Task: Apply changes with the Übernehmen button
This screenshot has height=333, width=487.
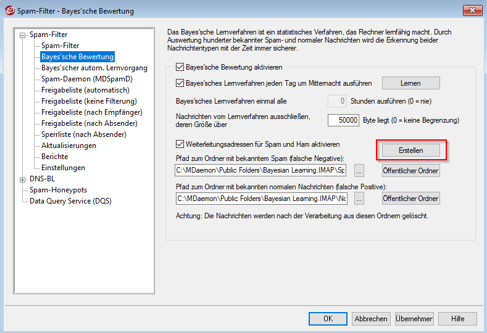Action: click(x=414, y=319)
